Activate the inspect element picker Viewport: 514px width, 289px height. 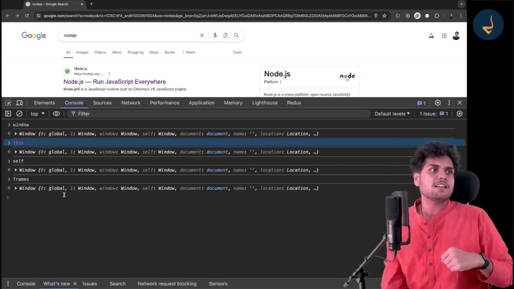pyautogui.click(x=8, y=103)
